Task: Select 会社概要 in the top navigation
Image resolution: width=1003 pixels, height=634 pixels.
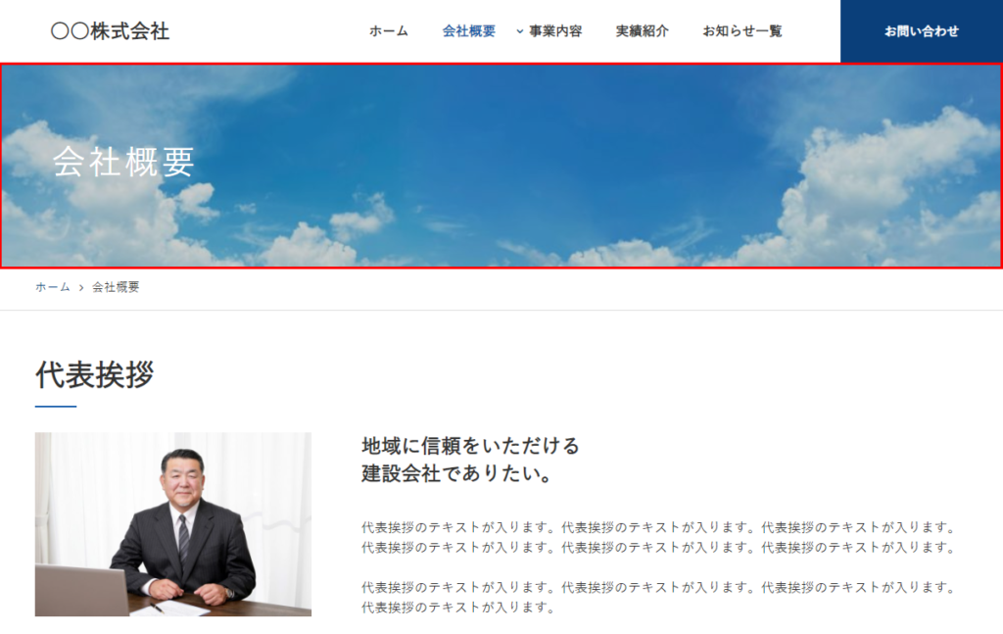Action: [x=468, y=31]
